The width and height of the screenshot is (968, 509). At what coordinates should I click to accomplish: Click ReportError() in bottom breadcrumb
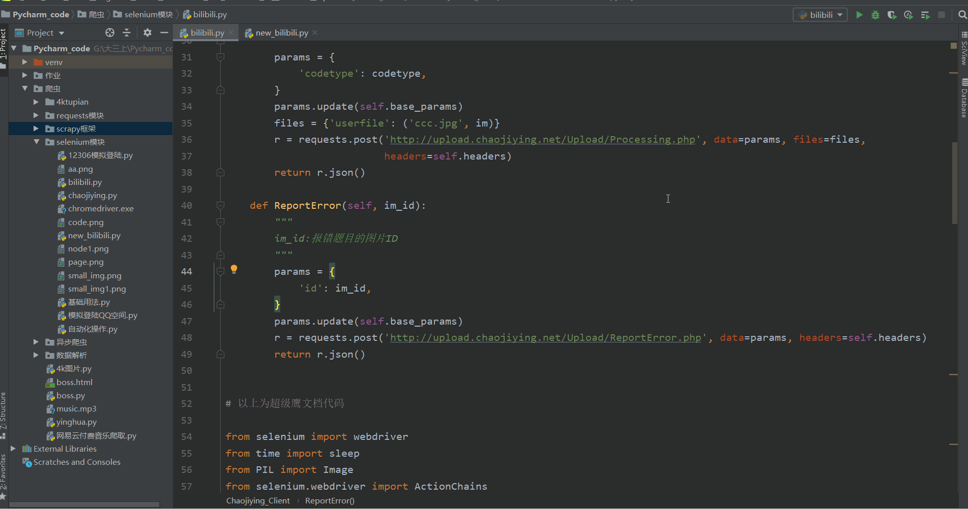[x=330, y=501]
